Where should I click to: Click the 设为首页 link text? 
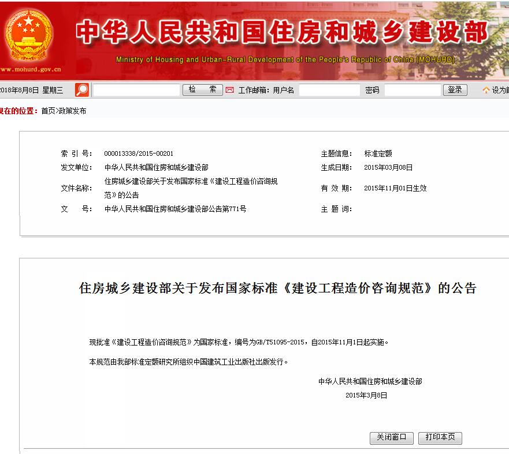500,90
